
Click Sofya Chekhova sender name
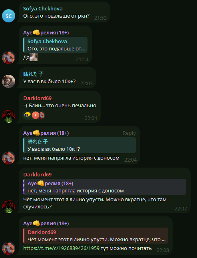[x=43, y=8]
